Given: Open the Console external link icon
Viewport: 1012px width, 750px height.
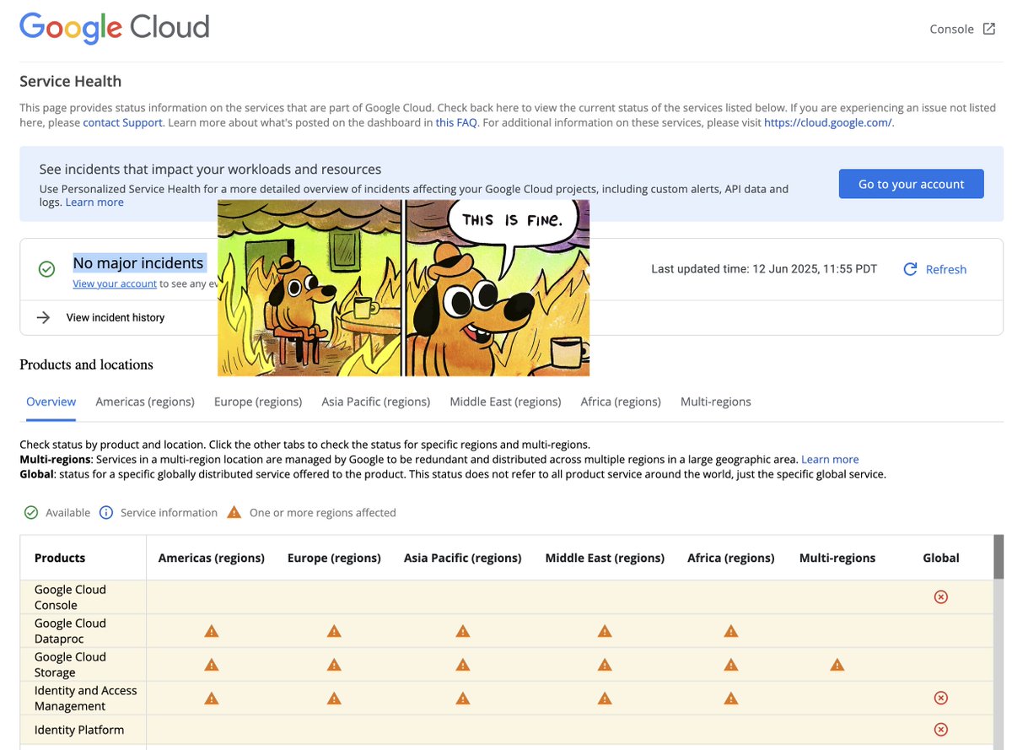Looking at the screenshot, I should tap(989, 29).
